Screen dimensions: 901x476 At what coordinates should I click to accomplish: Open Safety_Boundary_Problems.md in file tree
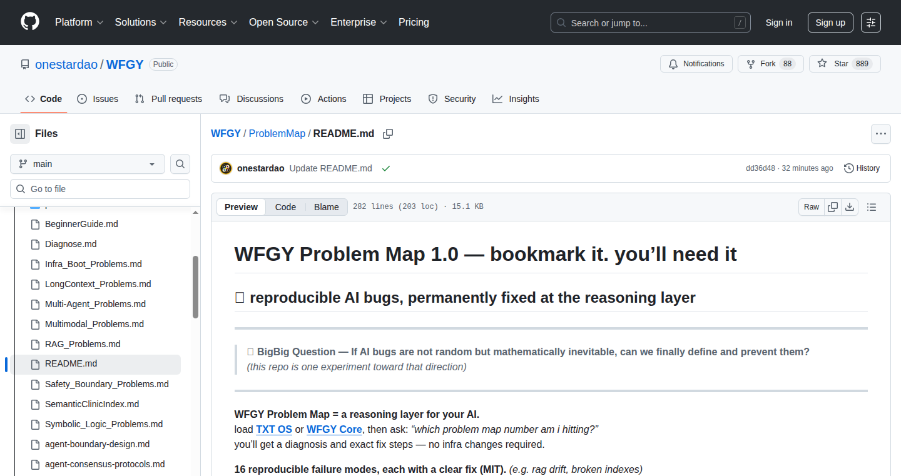tap(107, 384)
